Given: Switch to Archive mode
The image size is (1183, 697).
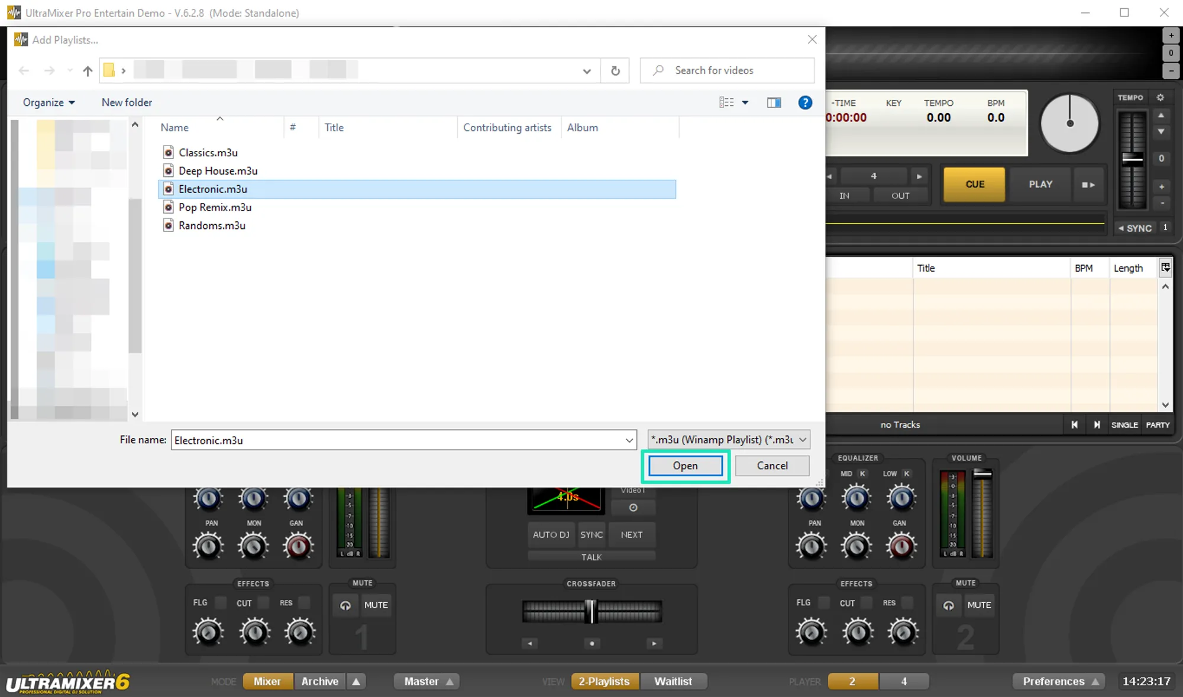Looking at the screenshot, I should [x=319, y=682].
